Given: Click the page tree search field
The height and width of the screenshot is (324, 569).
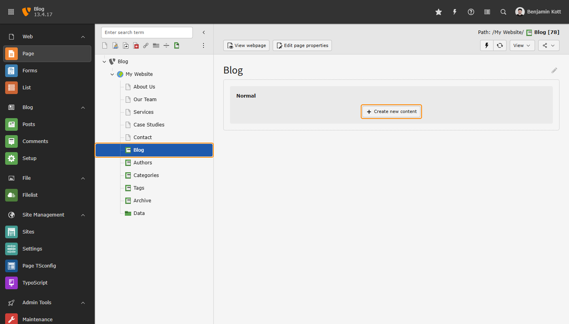Looking at the screenshot, I should coord(147,32).
